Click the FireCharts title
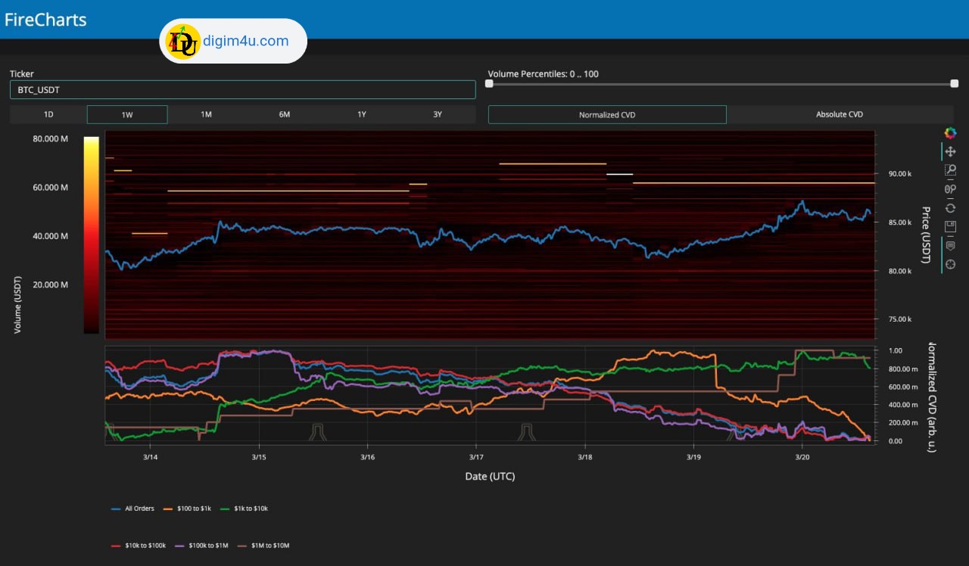 coord(45,20)
